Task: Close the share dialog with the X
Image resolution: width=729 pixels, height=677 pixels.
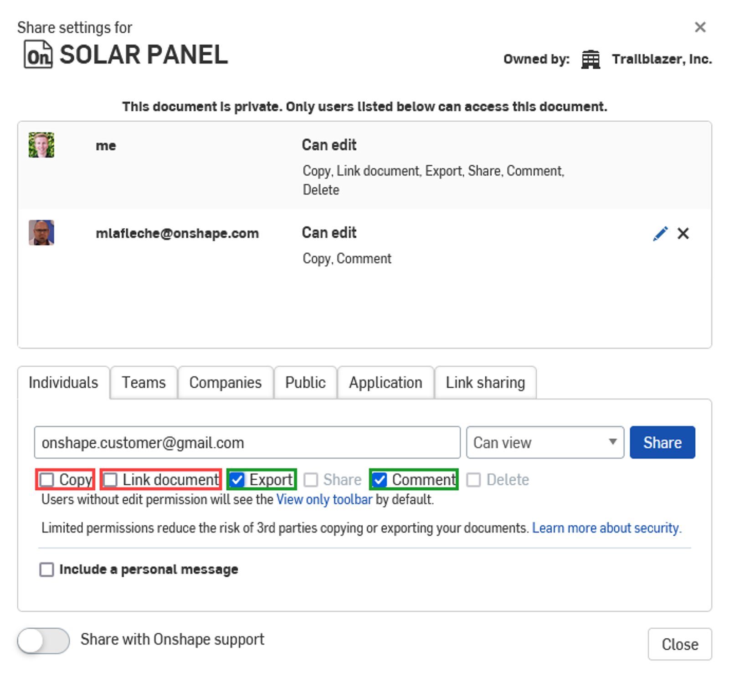Action: [700, 27]
